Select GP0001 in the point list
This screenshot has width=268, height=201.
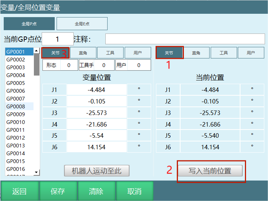(x=19, y=52)
